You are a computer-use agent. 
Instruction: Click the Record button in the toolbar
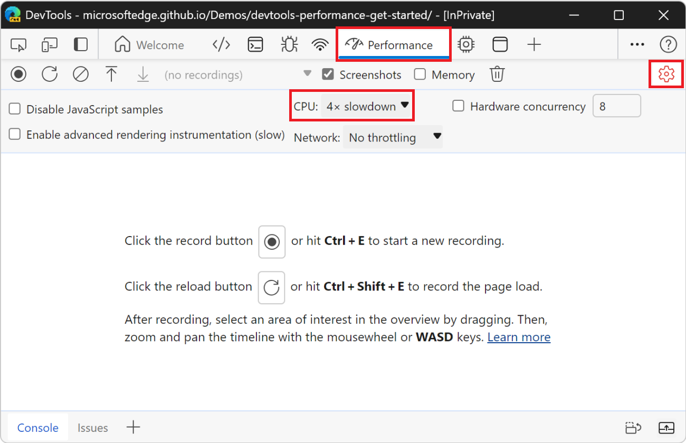click(18, 74)
